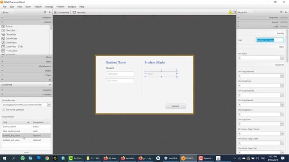Click the Windows Start button
The height and width of the screenshot is (162, 289).
click(5, 158)
